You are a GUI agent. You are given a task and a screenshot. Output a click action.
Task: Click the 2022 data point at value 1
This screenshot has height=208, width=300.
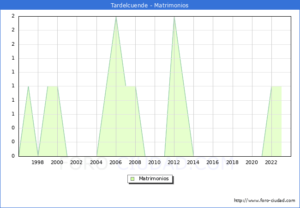point(272,86)
